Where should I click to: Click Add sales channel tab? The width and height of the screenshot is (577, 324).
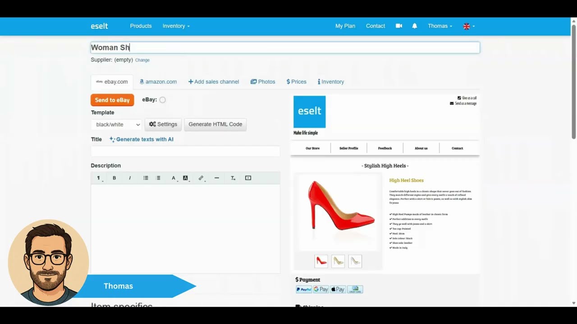pyautogui.click(x=214, y=82)
